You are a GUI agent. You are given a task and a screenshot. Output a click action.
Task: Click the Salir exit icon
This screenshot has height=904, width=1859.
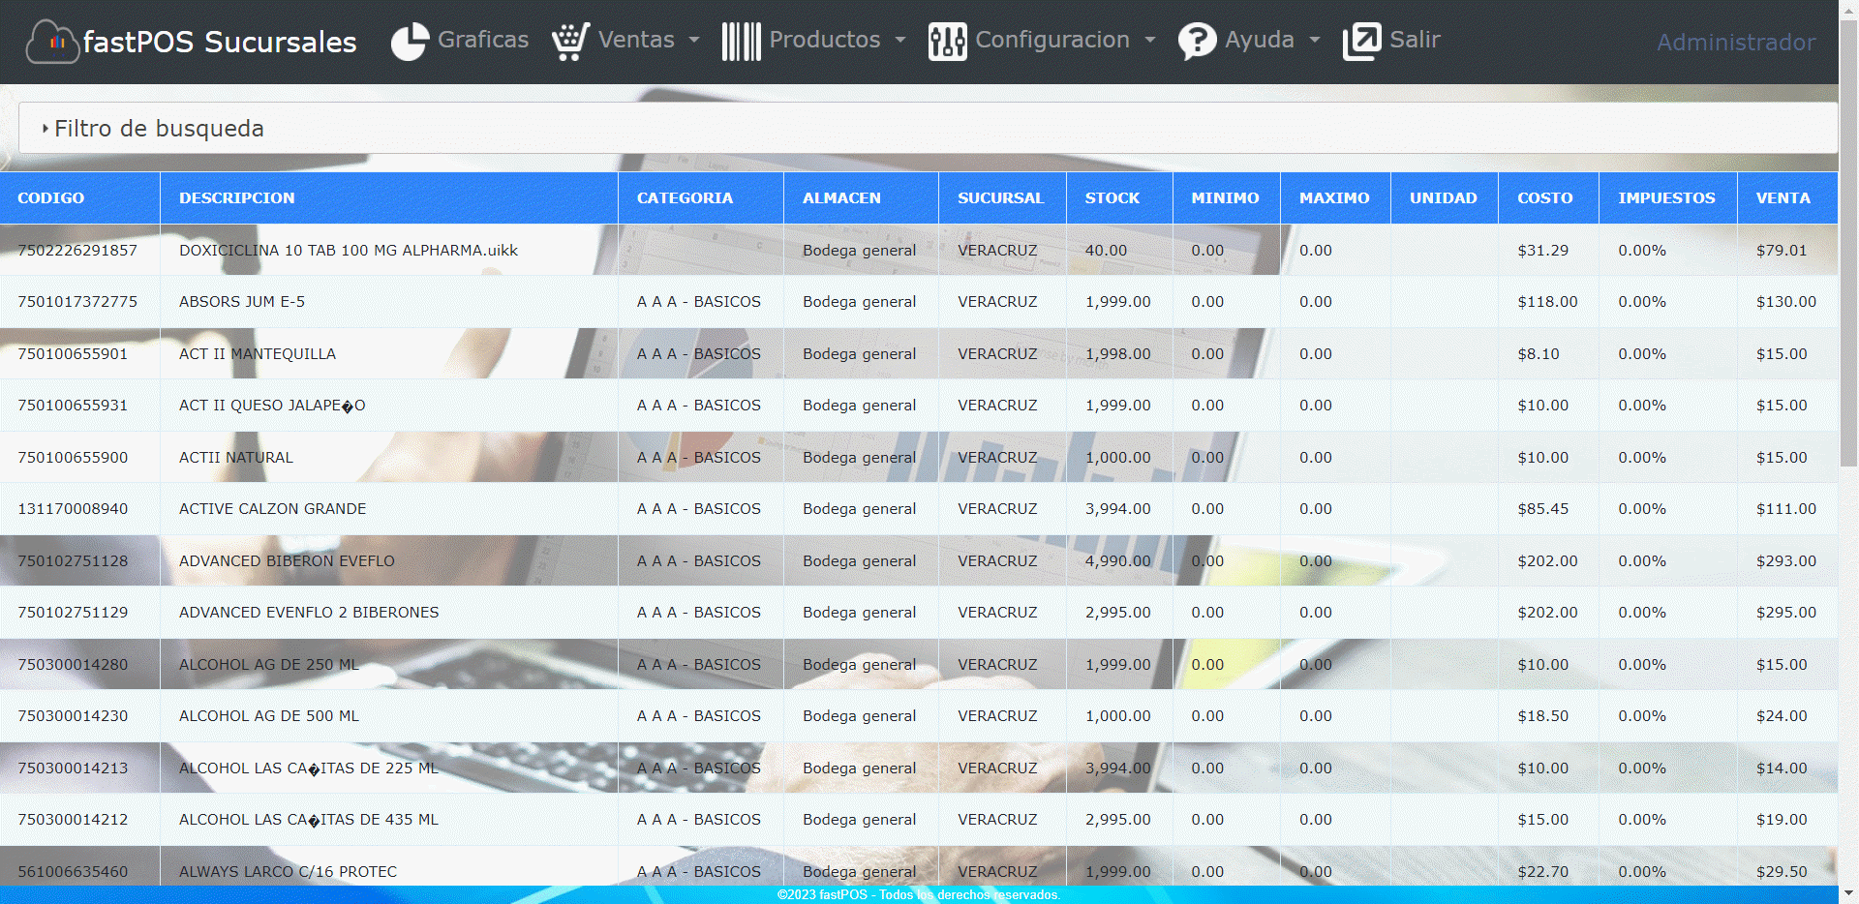[x=1360, y=41]
